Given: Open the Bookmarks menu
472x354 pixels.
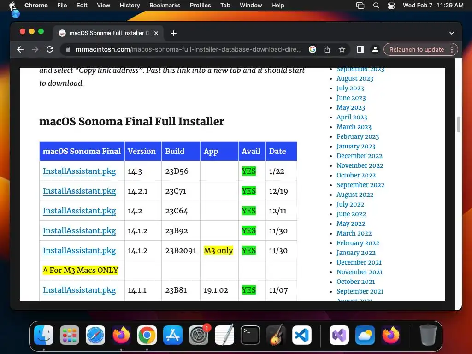Looking at the screenshot, I should (165, 6).
